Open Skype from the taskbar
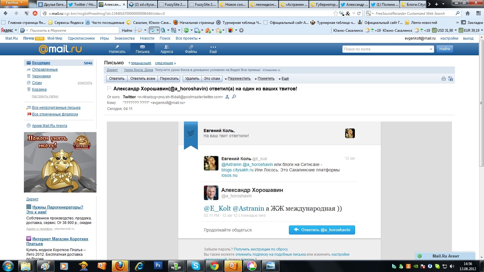484x272 pixels. (196, 266)
